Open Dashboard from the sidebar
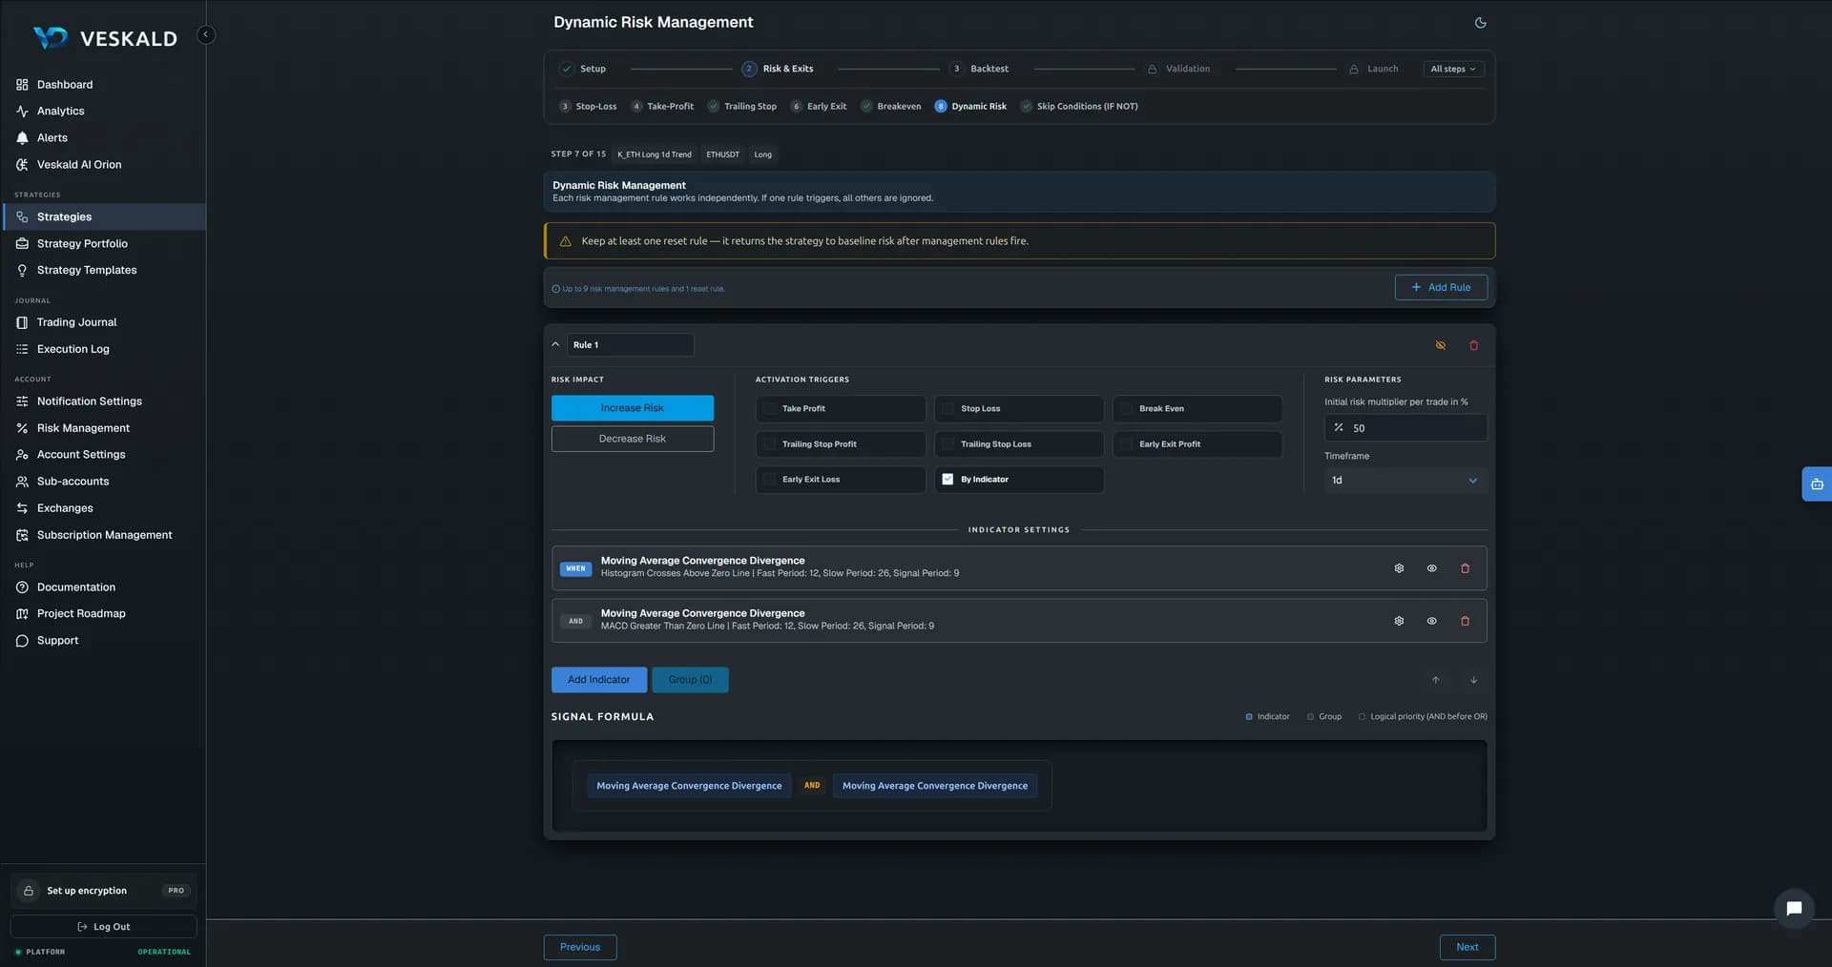This screenshot has height=967, width=1832. click(103, 85)
